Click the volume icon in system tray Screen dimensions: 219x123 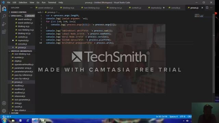click(188, 121)
